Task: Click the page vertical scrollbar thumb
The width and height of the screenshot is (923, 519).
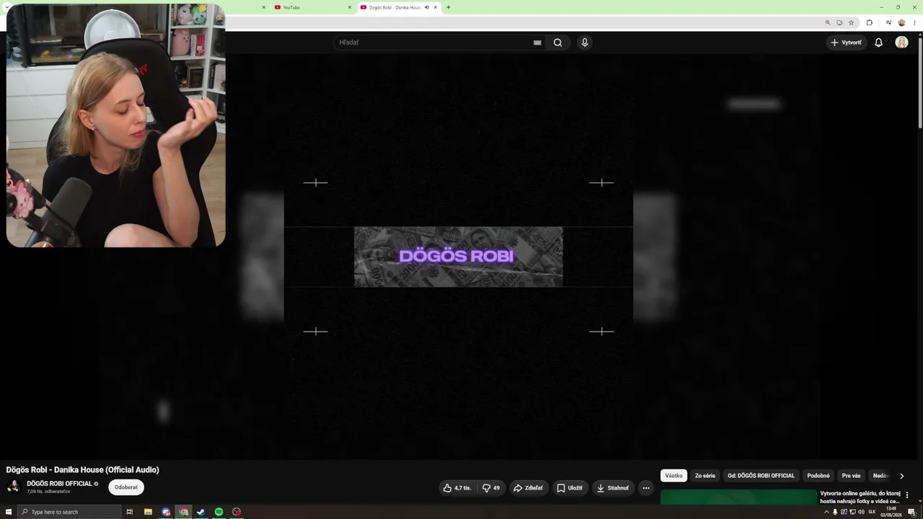Action: [x=920, y=83]
